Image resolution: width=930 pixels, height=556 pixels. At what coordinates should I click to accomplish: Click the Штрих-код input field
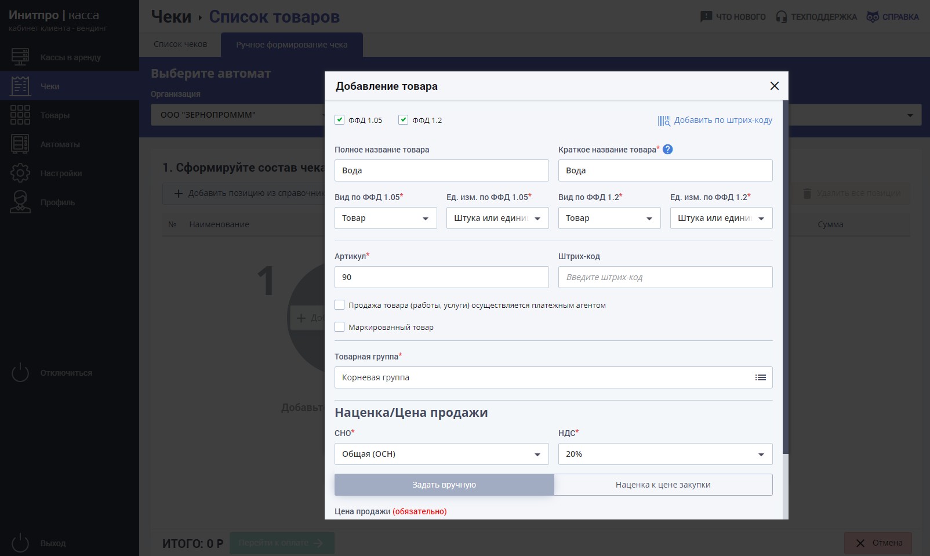click(665, 277)
